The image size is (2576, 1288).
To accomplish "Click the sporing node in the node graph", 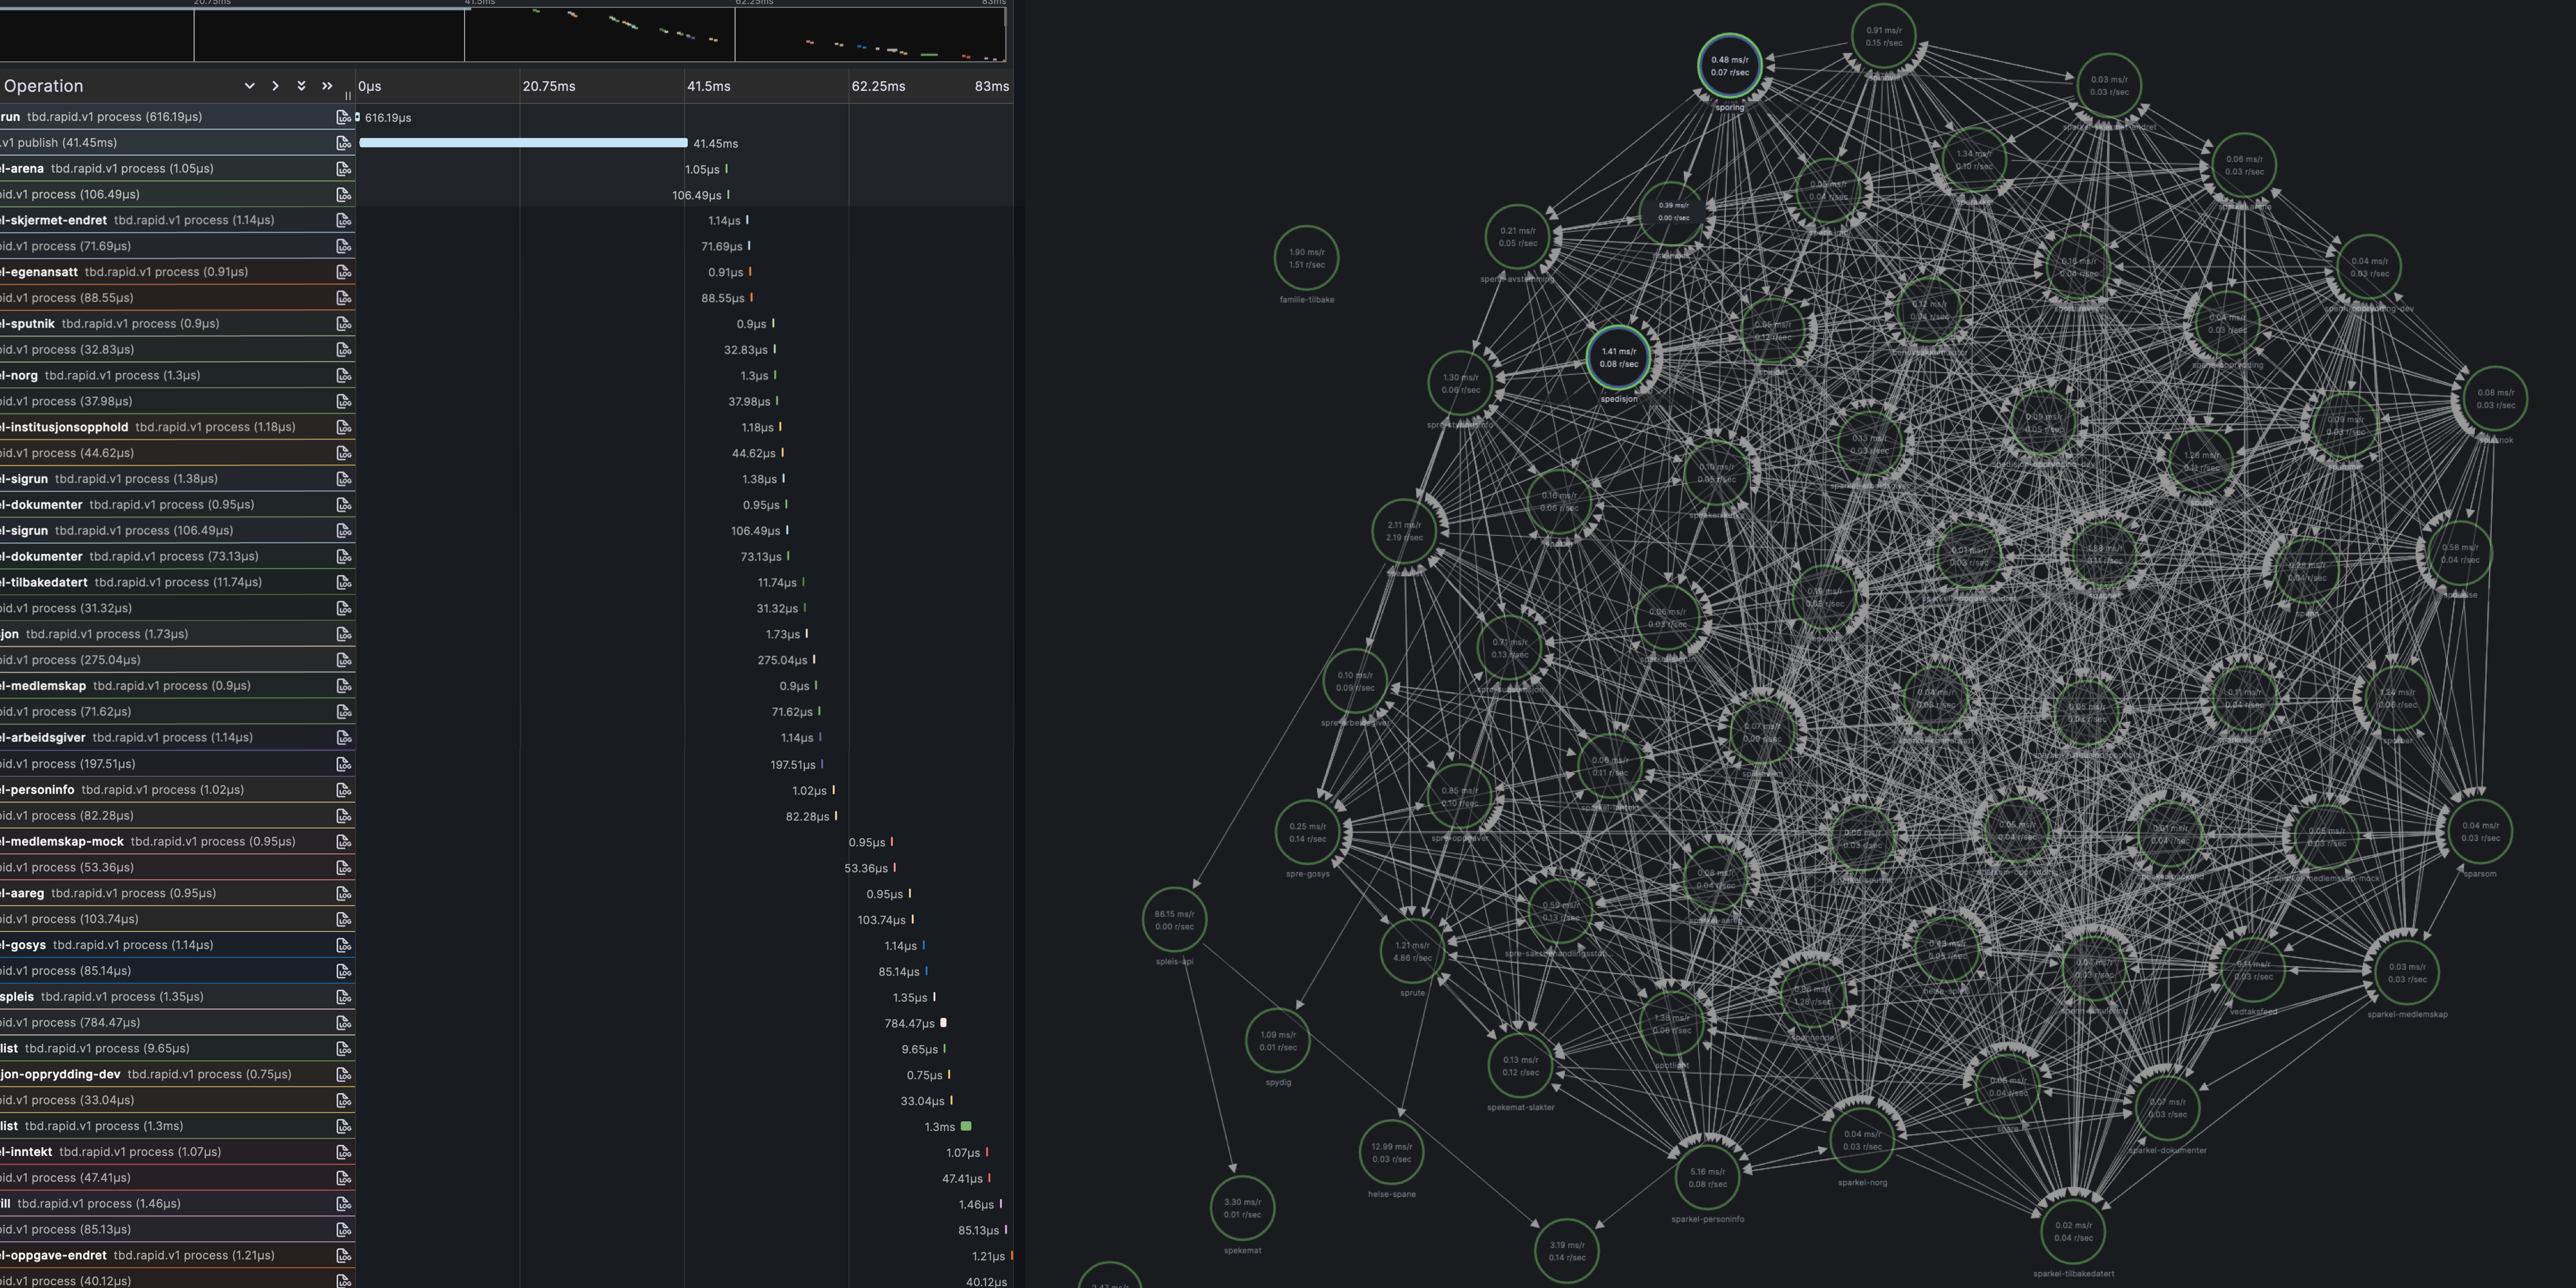I will coord(1729,66).
